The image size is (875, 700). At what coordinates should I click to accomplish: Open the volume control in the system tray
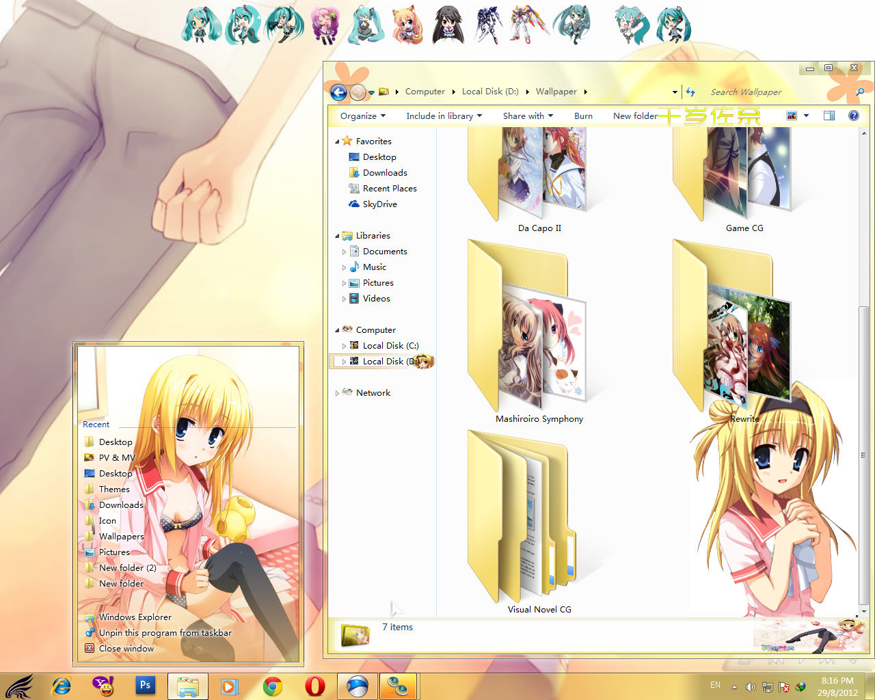coord(750,686)
